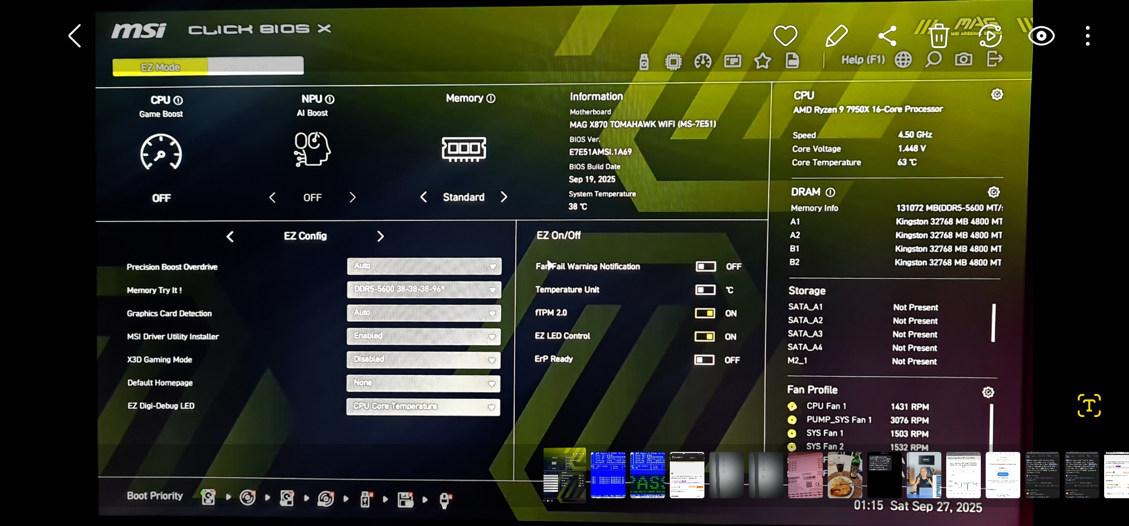Click the left arrow beside Memory Standard
The width and height of the screenshot is (1129, 526).
point(423,197)
